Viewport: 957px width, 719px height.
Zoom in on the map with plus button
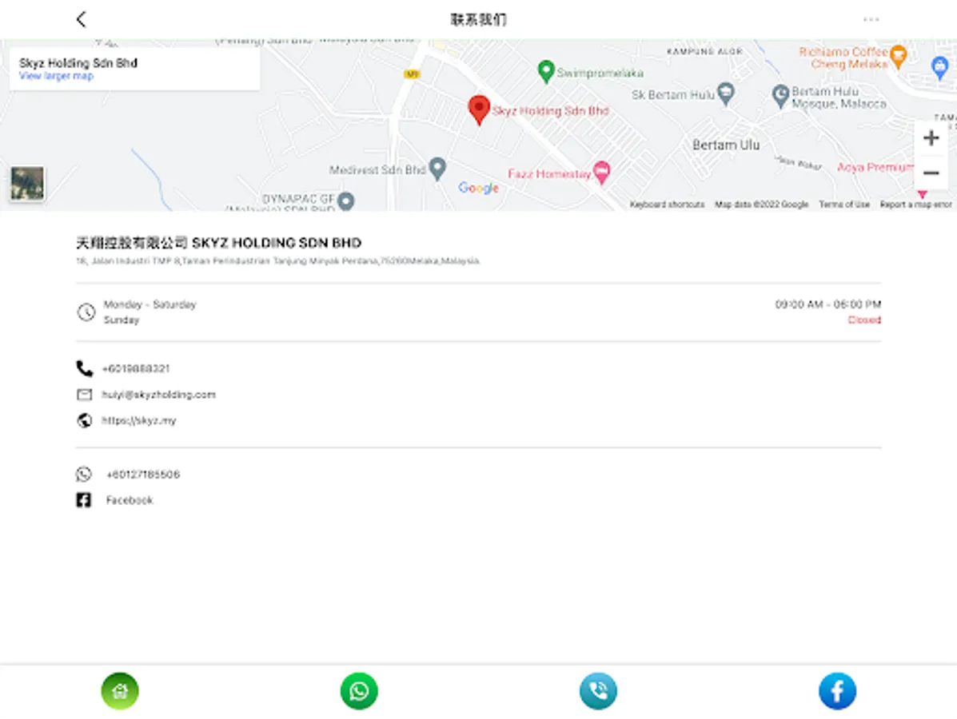click(931, 138)
